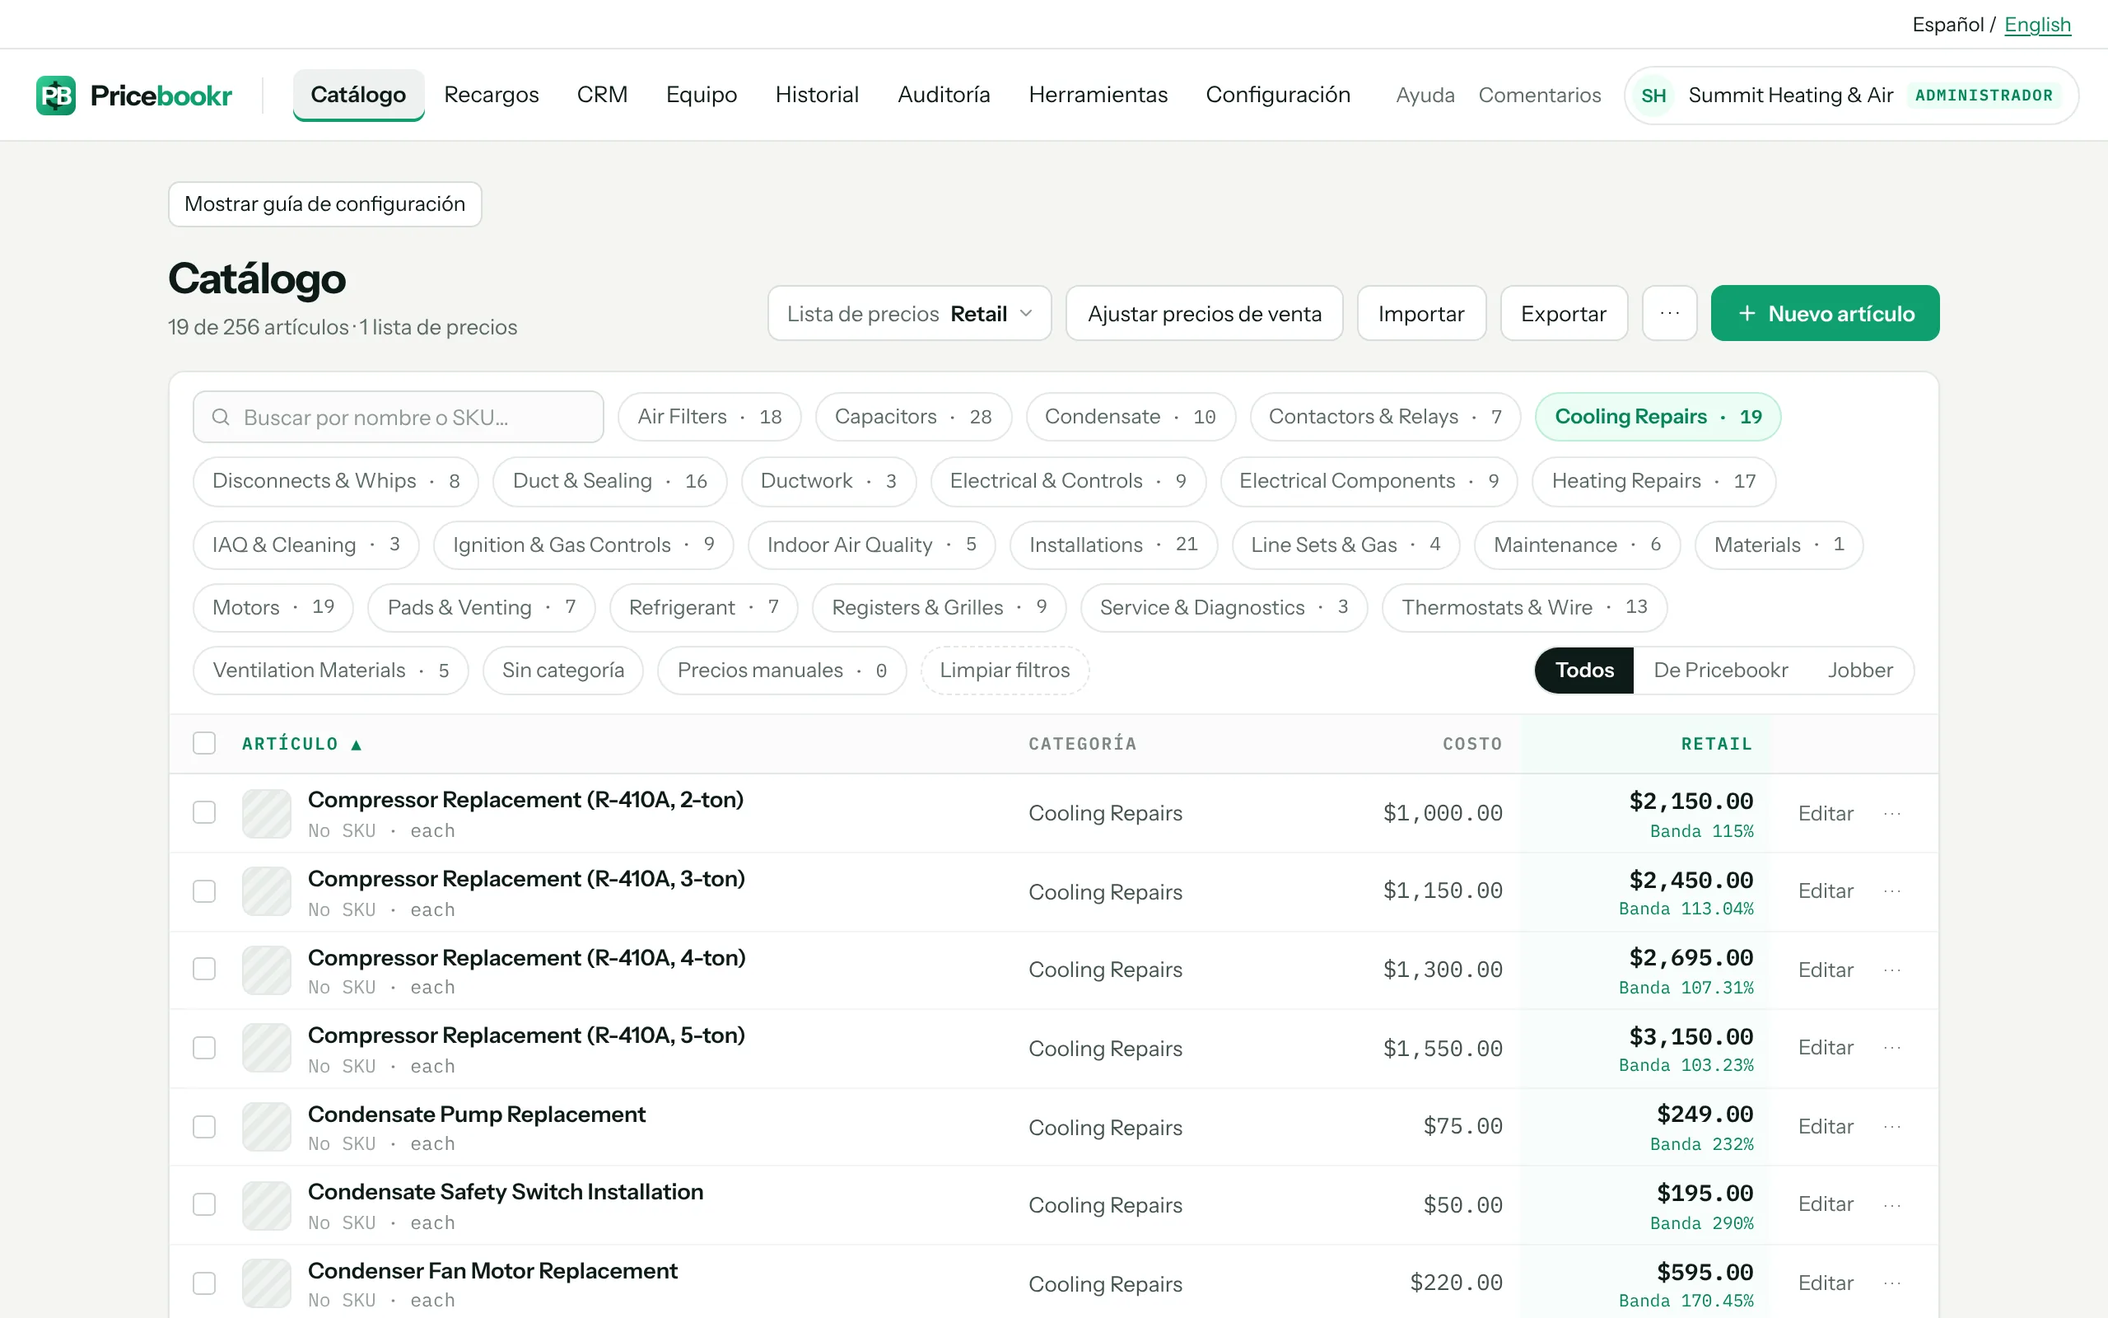2108x1318 pixels.
Task: Open row menu for Condensate Safety Switch Installation
Action: point(1892,1204)
